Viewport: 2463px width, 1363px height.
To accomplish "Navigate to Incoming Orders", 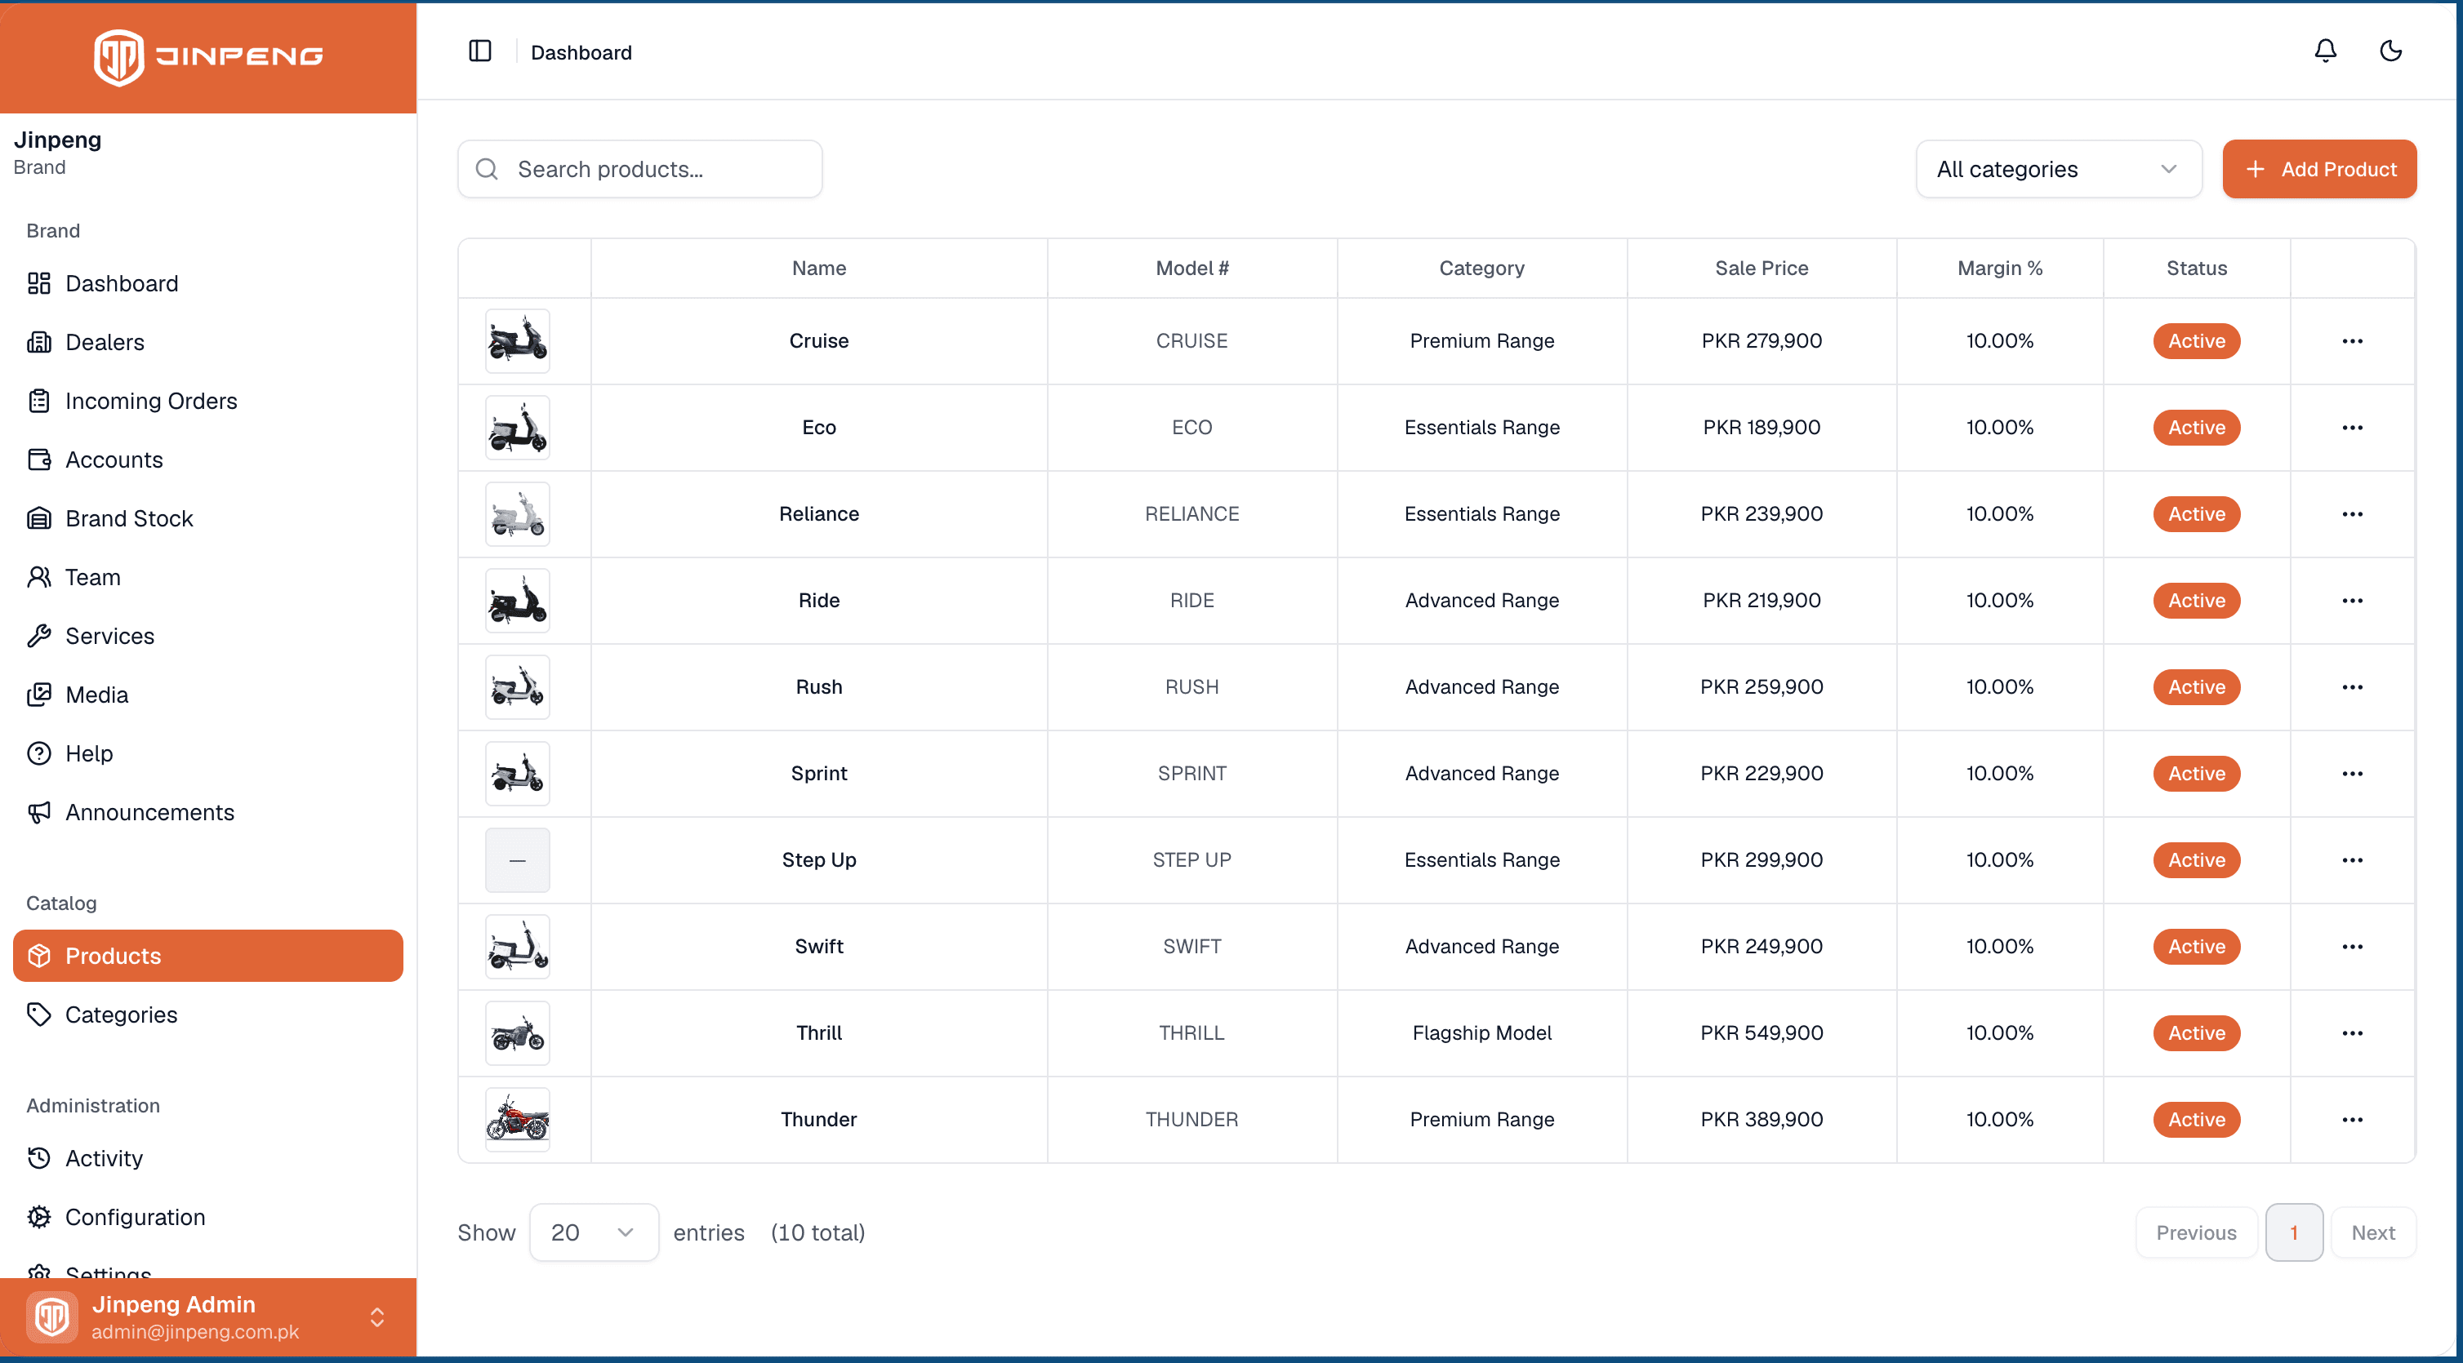I will 208,402.
